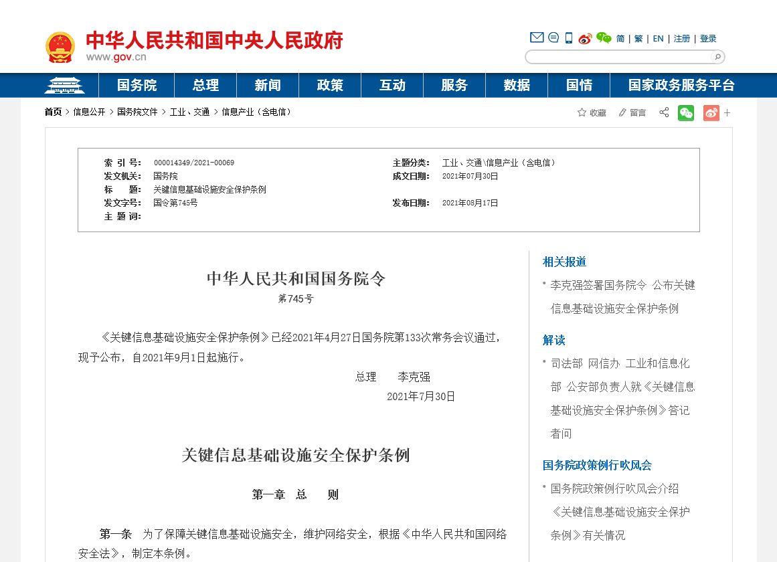Share via green WeChat square button

click(686, 112)
